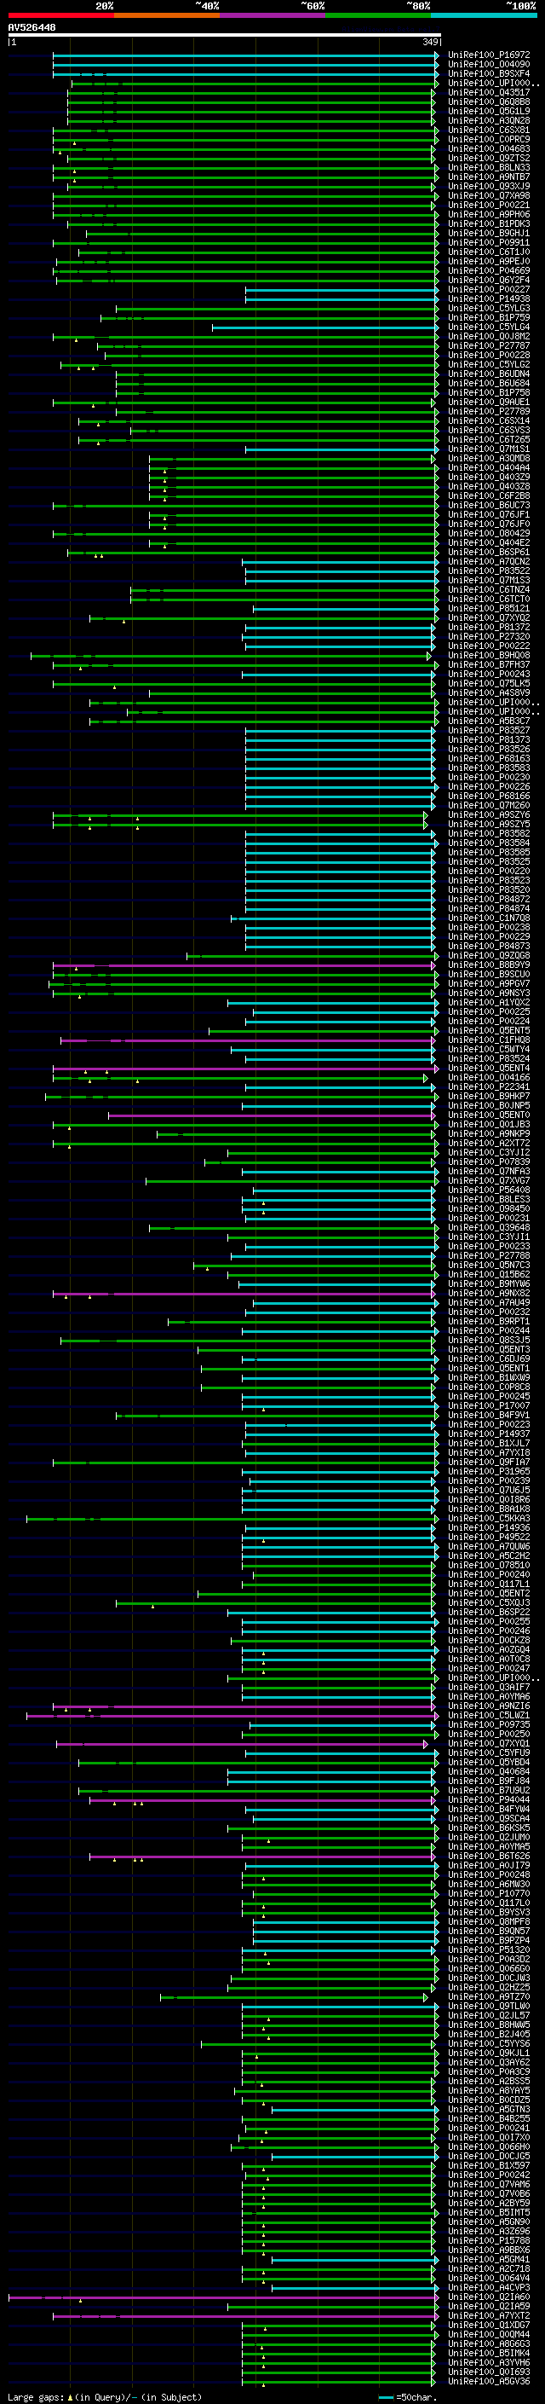Select hit label UniRef100_P22341
This screenshot has width=545, height=2404.
click(489, 1086)
